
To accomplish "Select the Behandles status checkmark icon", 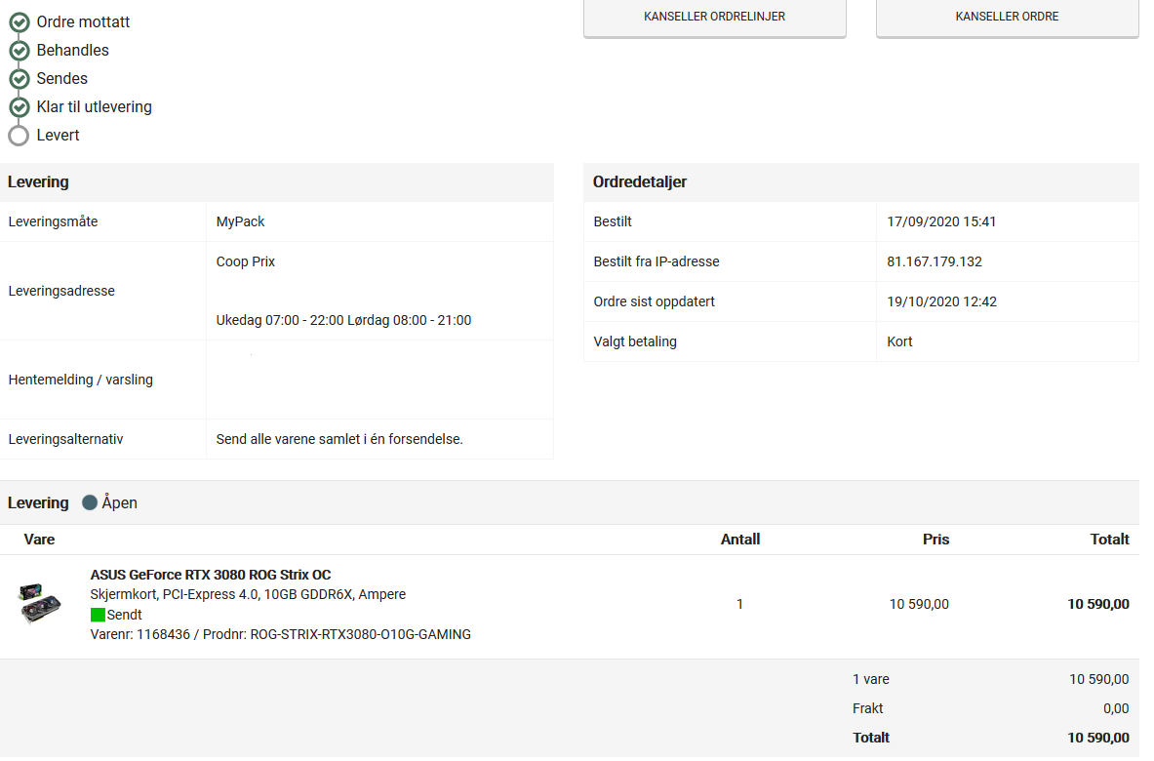I will (20, 51).
